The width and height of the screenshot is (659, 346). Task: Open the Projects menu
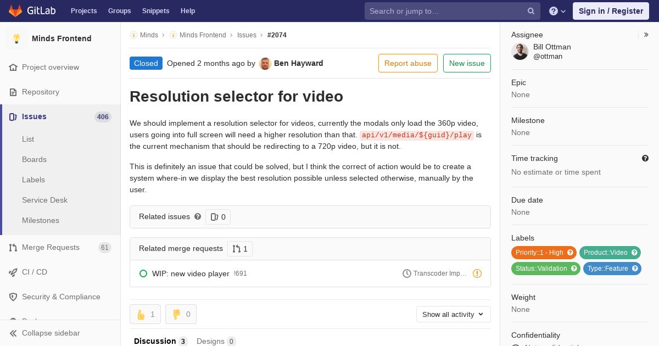(83, 11)
